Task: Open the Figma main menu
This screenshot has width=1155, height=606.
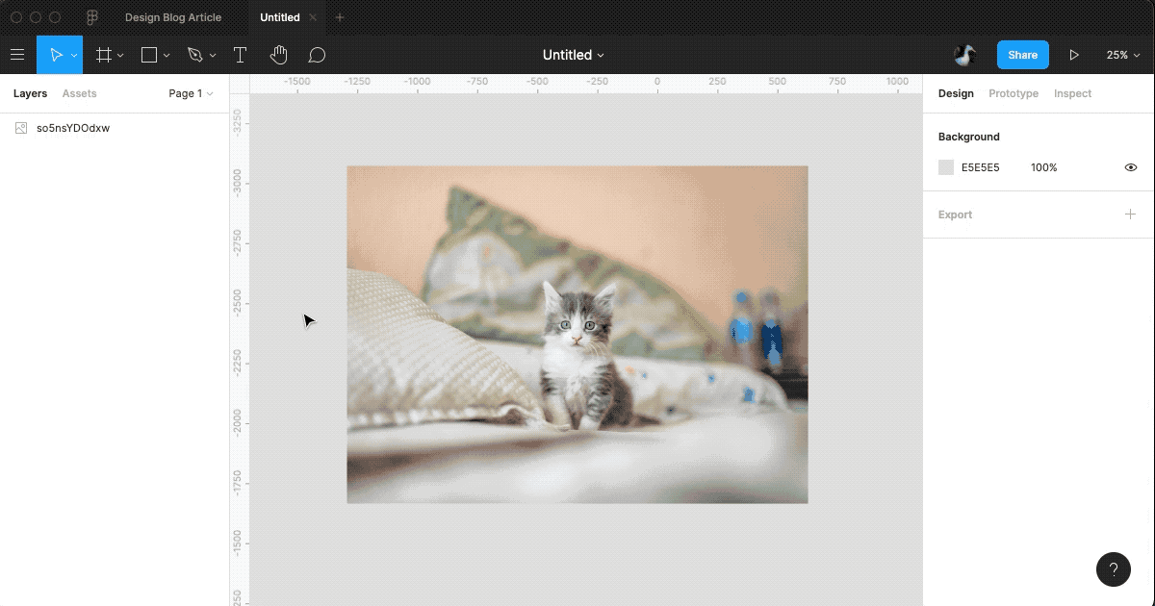Action: pyautogui.click(x=17, y=55)
